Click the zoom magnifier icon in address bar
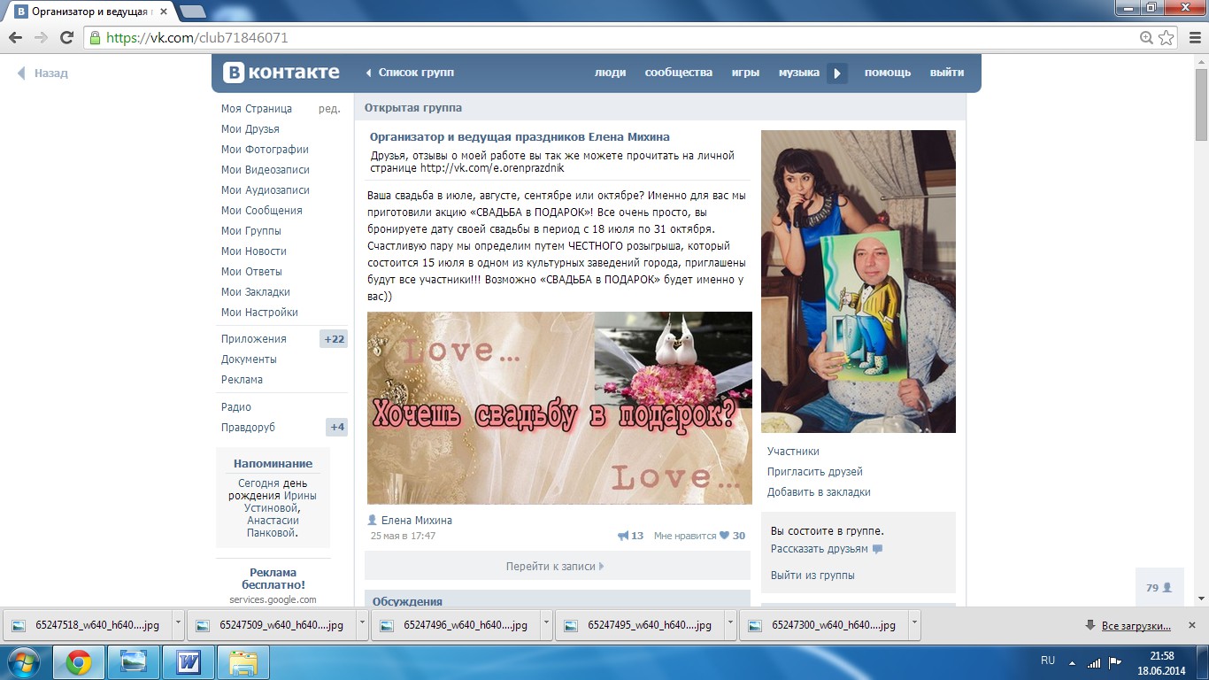Image resolution: width=1209 pixels, height=680 pixels. tap(1147, 38)
